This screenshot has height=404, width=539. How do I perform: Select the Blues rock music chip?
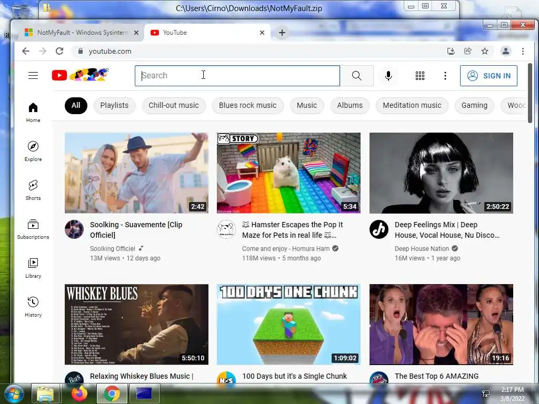(x=248, y=105)
